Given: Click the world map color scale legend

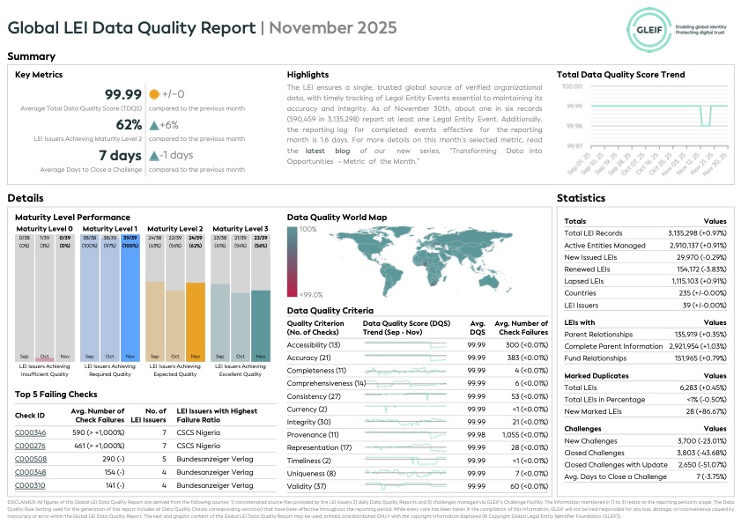Looking at the screenshot, I should pos(293,262).
